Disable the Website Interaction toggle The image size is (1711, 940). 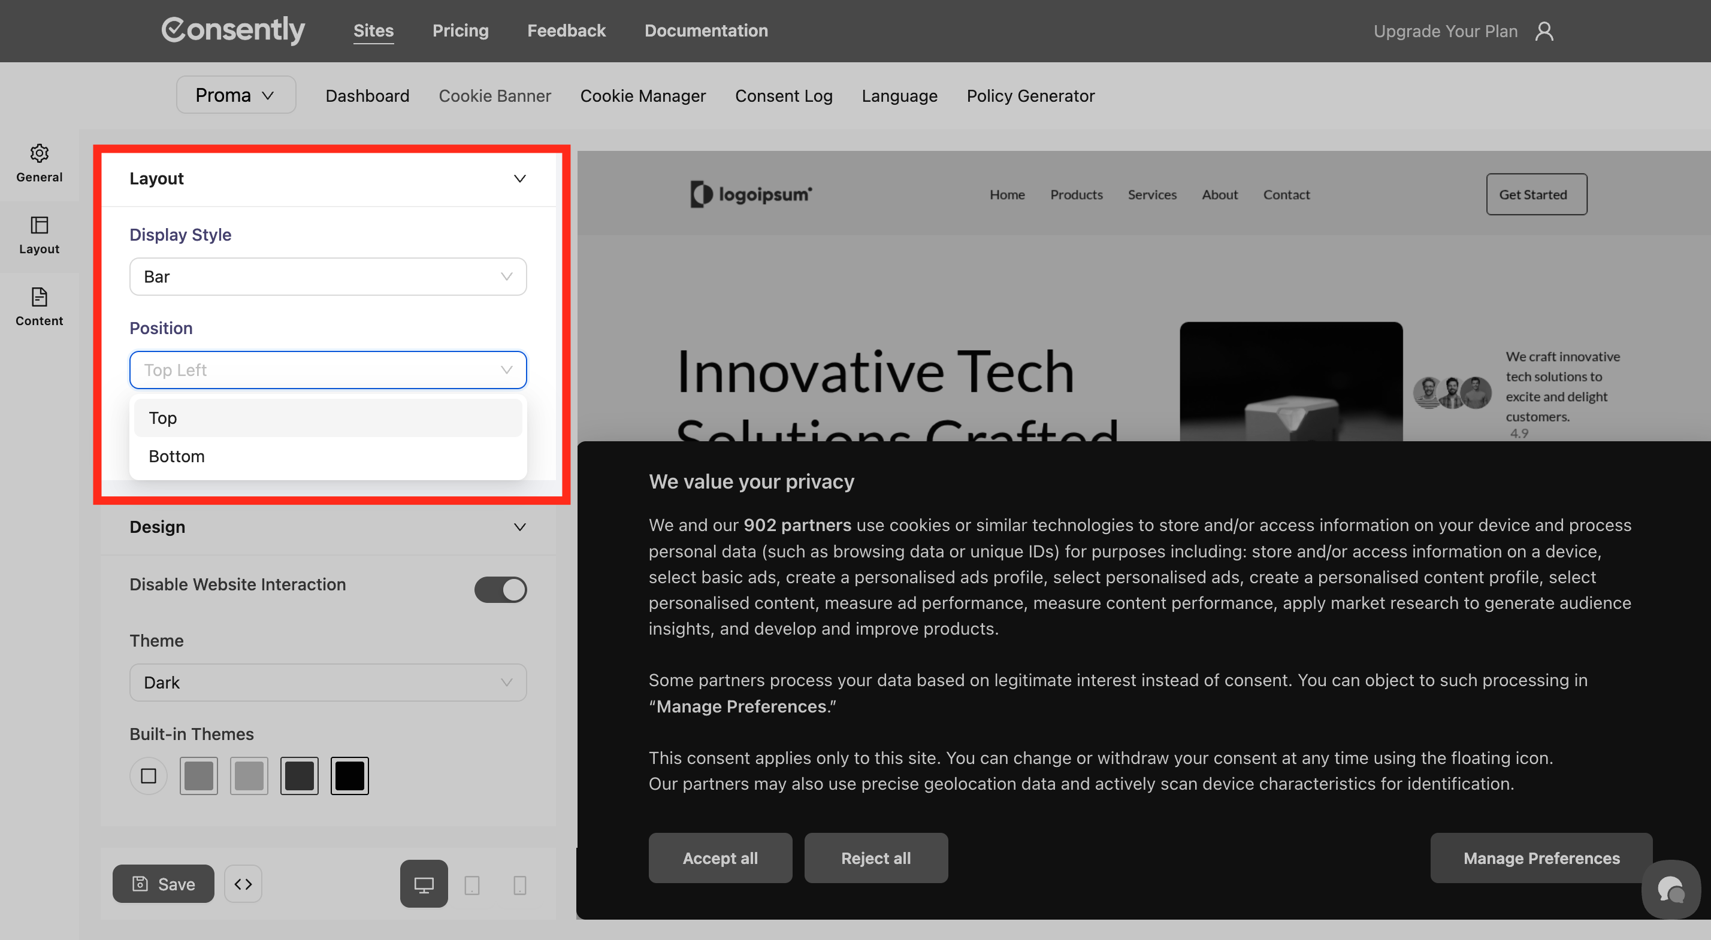coord(501,590)
